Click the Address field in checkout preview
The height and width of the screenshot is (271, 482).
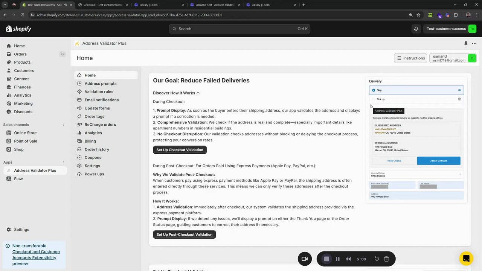[x=416, y=195]
